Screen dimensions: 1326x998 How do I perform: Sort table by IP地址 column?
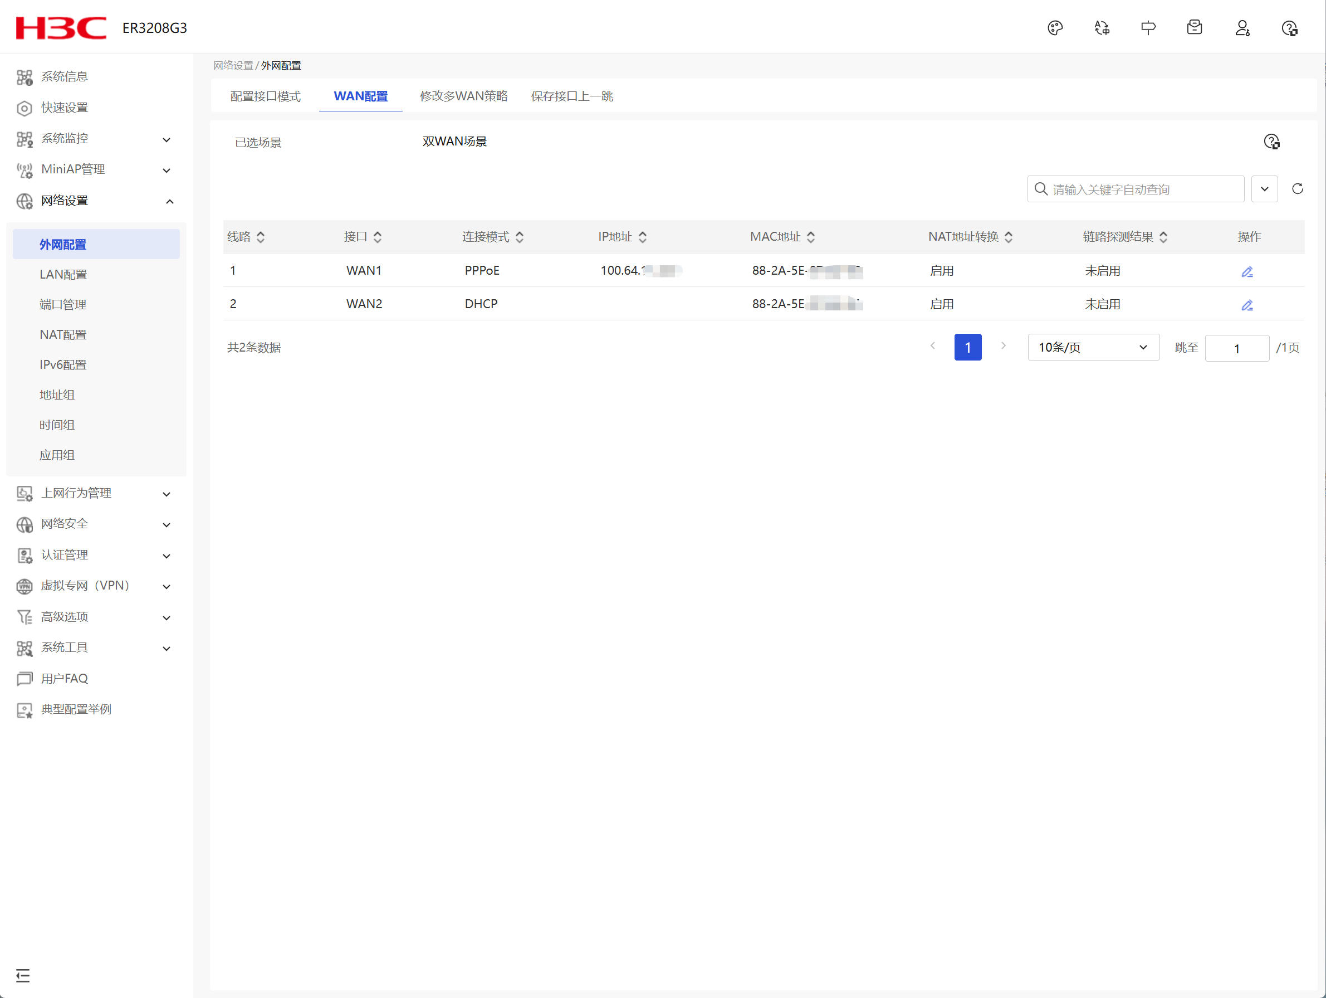[x=642, y=237]
